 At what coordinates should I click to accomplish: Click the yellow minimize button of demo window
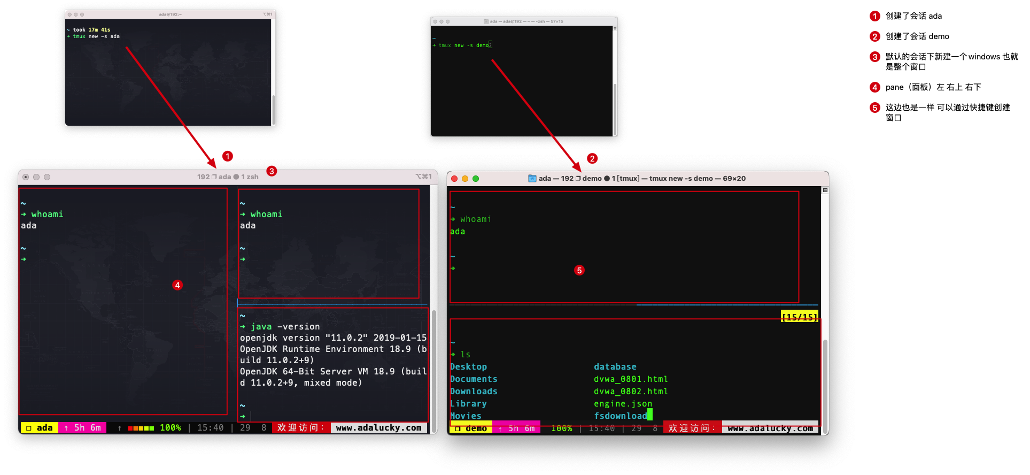tap(465, 179)
